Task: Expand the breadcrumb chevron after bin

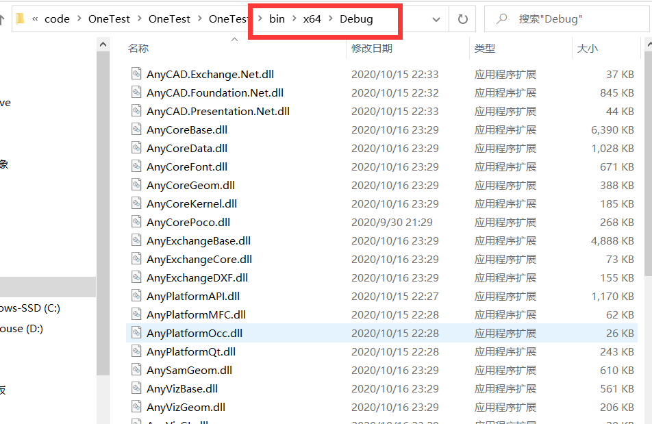Action: (293, 19)
